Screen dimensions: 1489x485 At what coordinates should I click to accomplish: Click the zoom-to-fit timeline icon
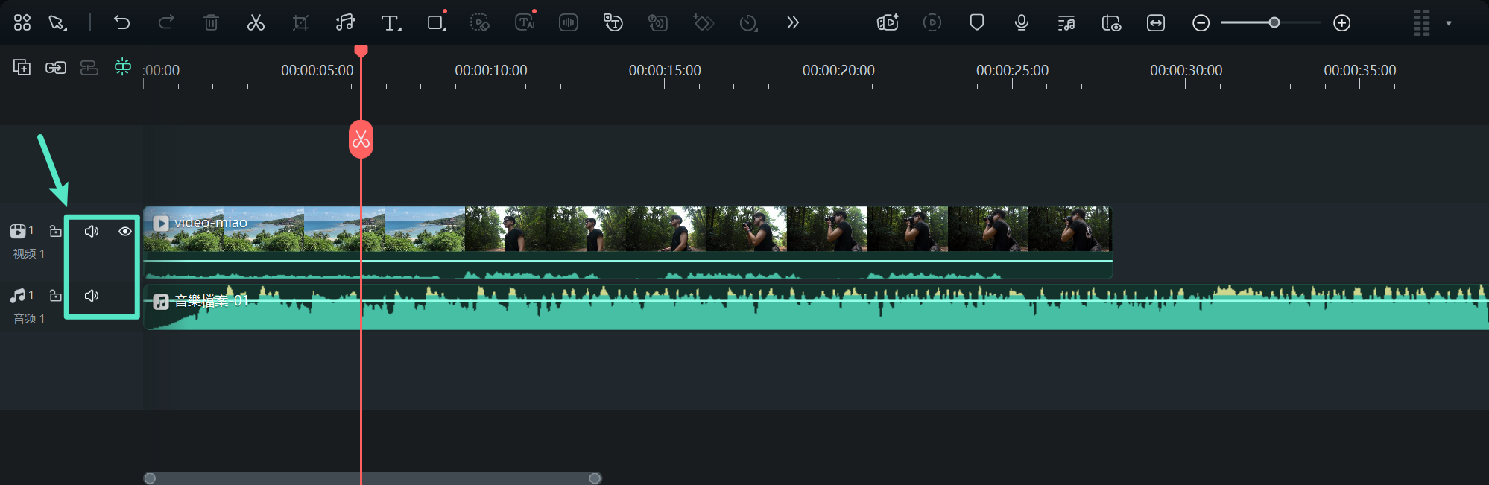(1156, 23)
